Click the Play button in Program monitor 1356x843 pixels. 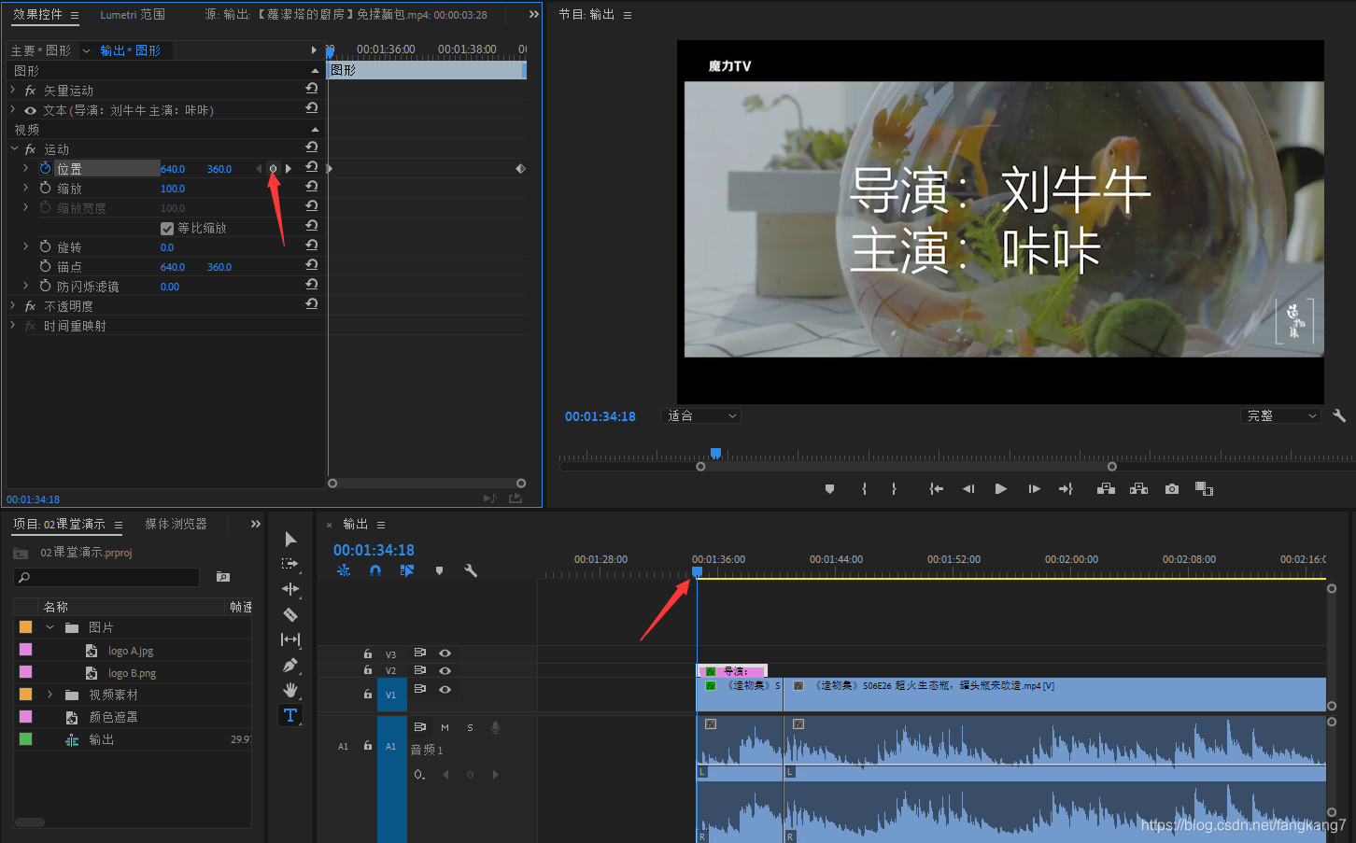click(1000, 488)
